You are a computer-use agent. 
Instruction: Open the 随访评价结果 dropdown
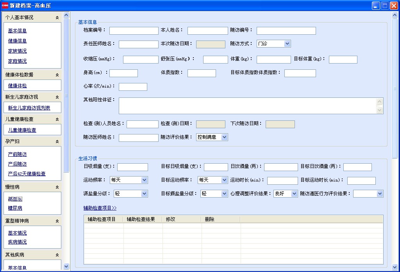[224, 137]
